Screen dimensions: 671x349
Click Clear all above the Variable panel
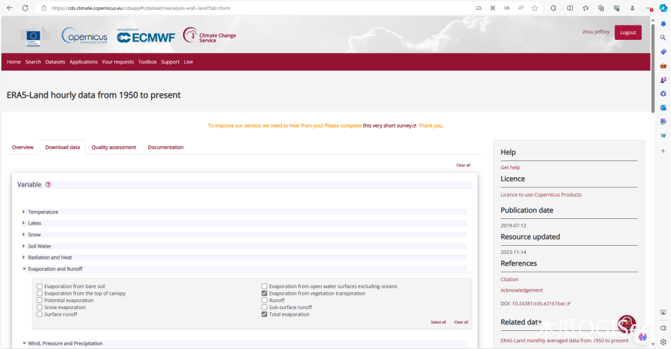(463, 165)
